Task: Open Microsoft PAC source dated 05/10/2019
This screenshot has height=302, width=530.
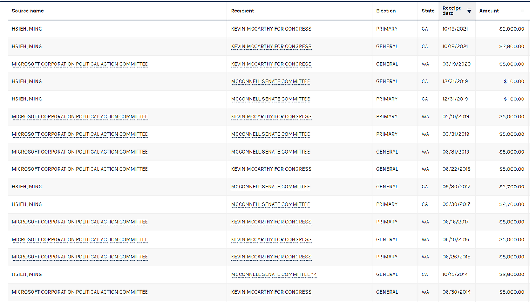Action: click(80, 117)
